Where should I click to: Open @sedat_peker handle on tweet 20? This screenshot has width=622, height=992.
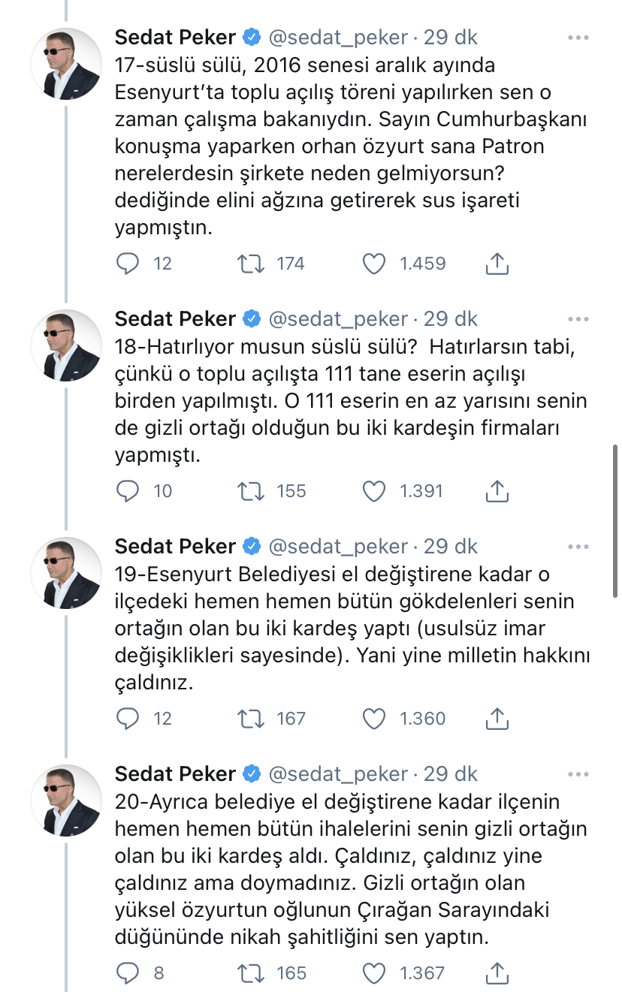pyautogui.click(x=338, y=773)
